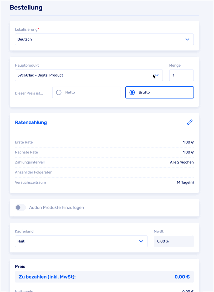Image resolution: width=214 pixels, height=292 pixels.
Task: Click the Versuchszeitraum 14 Tage(n) value
Action: click(185, 182)
